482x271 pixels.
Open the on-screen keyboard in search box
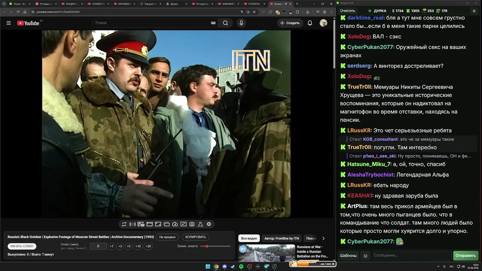pos(213,23)
